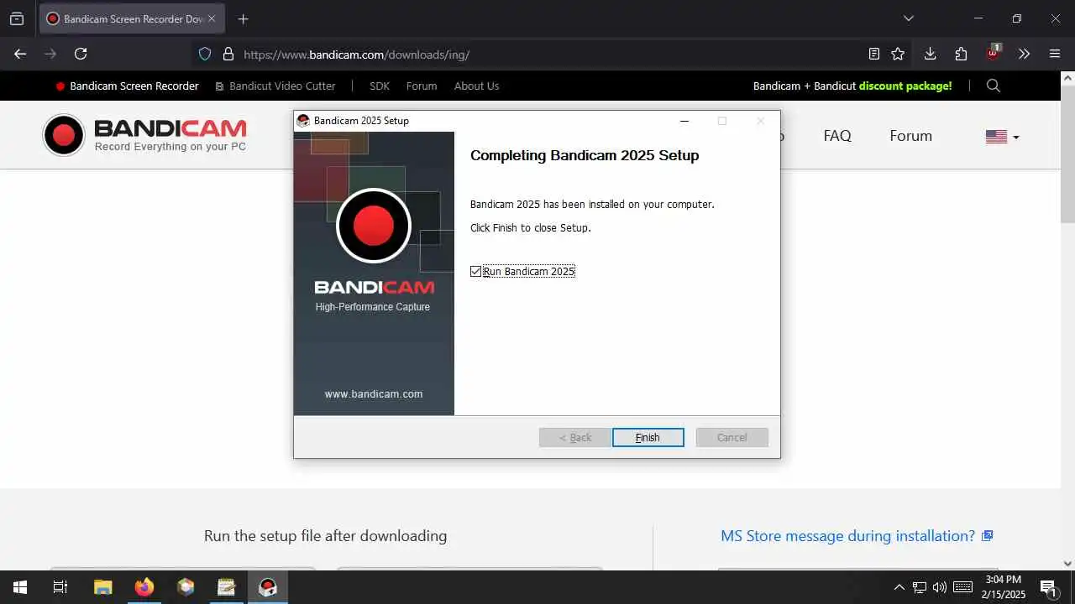This screenshot has height=604, width=1075.
Task: Click the page vertical scrollbar thumb
Action: click(x=1067, y=154)
